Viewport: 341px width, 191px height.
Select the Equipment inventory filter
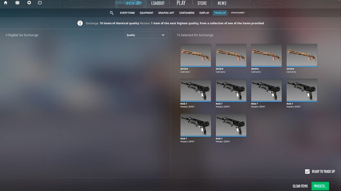tap(146, 13)
